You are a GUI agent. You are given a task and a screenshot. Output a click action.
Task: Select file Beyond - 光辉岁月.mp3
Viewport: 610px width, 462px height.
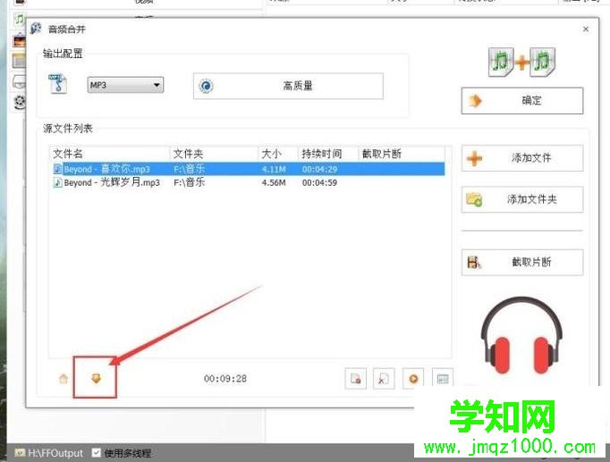click(x=112, y=182)
